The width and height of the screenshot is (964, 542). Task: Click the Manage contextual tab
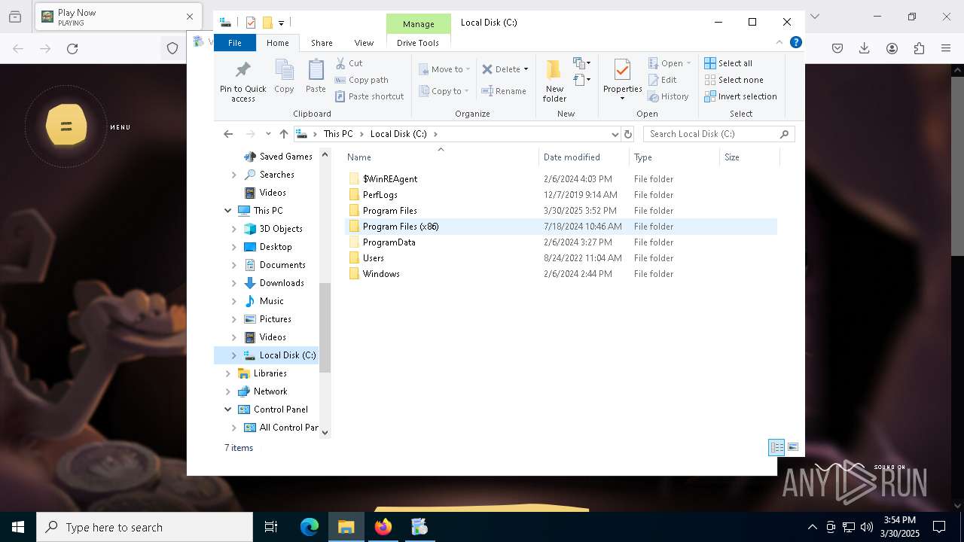418,24
